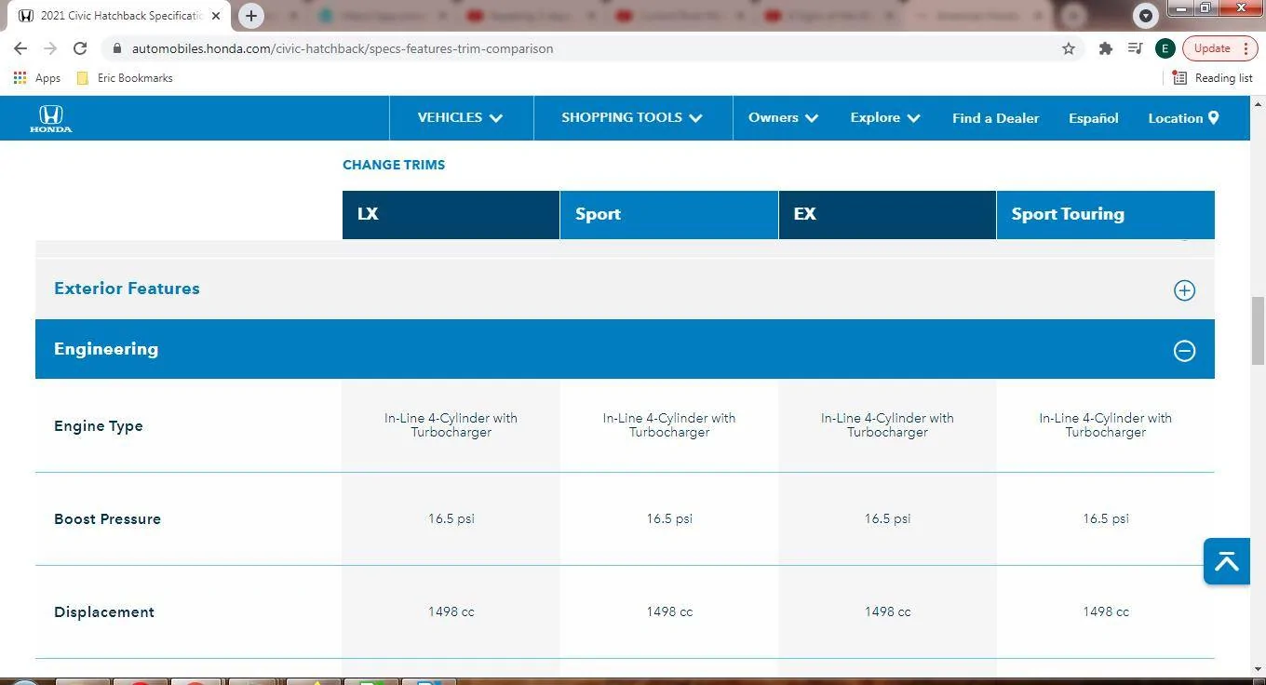Open Chrome's three-dot menu
The width and height of the screenshot is (1266, 685).
tap(1246, 48)
